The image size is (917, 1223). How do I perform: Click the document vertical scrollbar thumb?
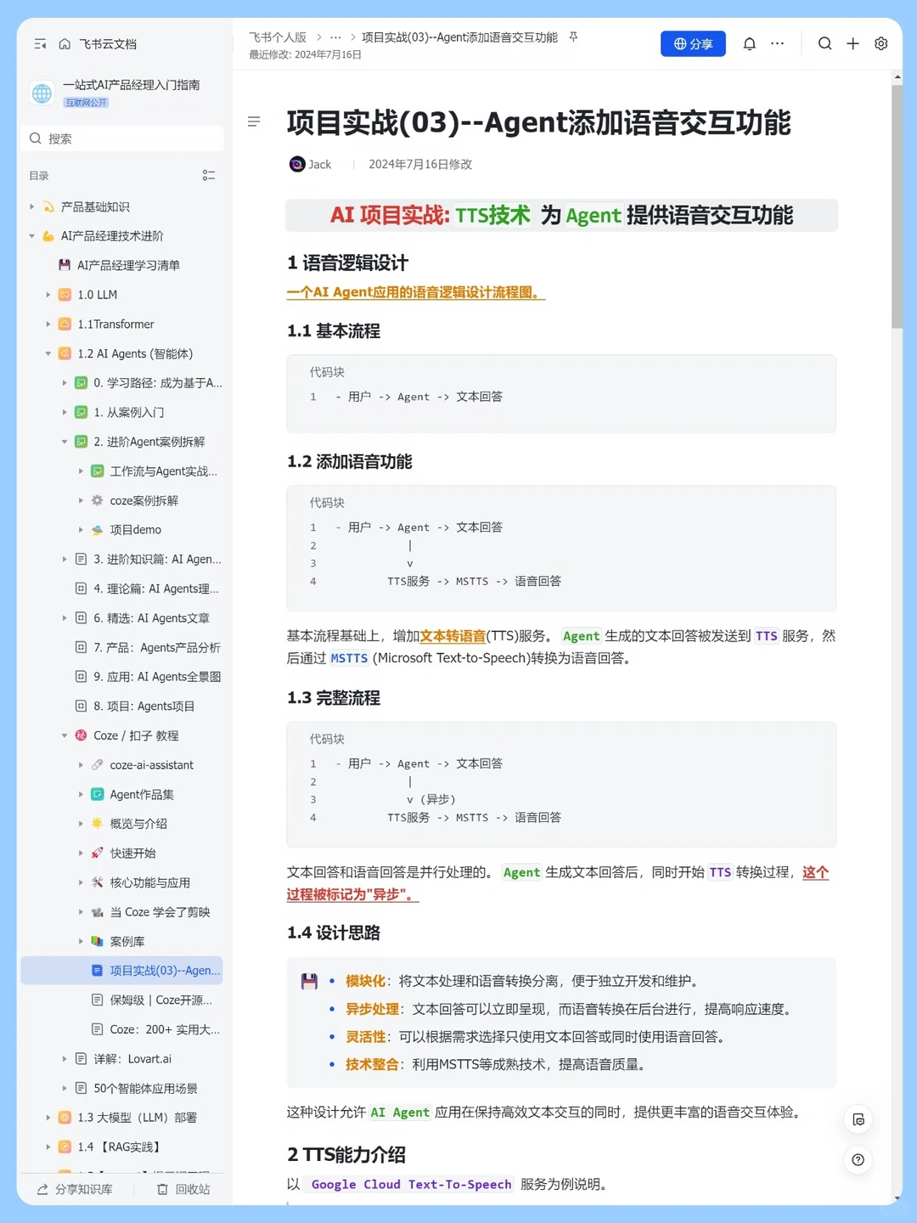[897, 206]
